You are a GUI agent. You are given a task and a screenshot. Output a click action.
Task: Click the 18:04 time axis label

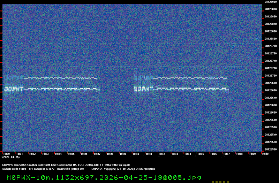pos(58,154)
